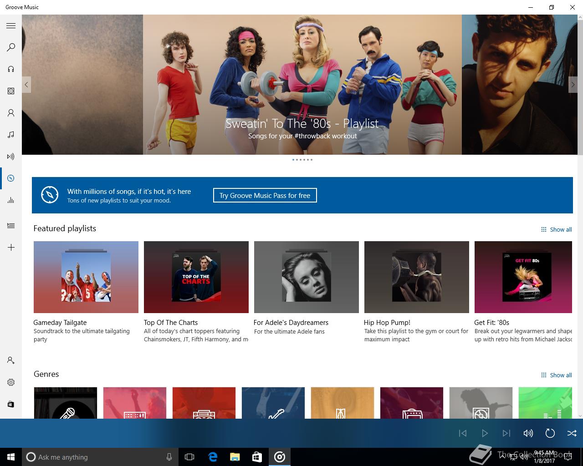This screenshot has height=466, width=583.
Task: Click the Hip Hop Pump! title
Action: (387, 322)
